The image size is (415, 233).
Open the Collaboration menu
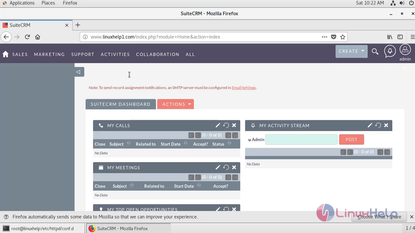pyautogui.click(x=158, y=54)
